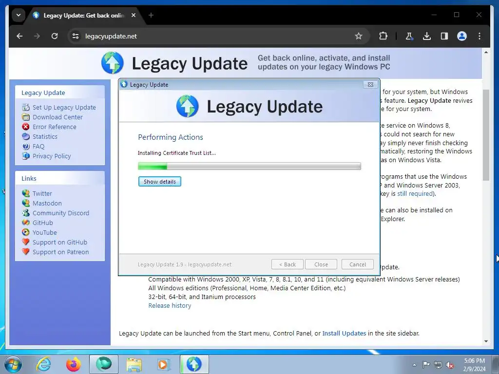
Task: Launch Firefox from the taskbar
Action: 73,364
